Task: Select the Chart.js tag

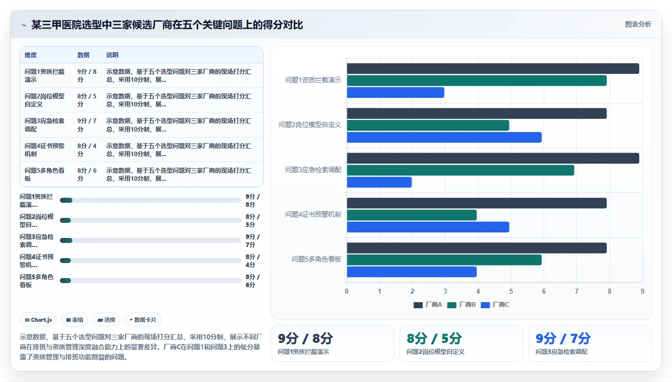Action: click(38, 320)
